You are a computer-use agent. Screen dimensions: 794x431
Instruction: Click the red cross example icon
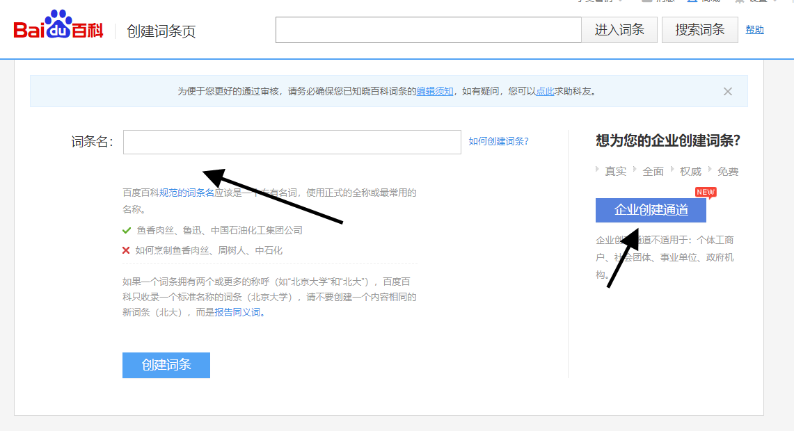(x=126, y=250)
